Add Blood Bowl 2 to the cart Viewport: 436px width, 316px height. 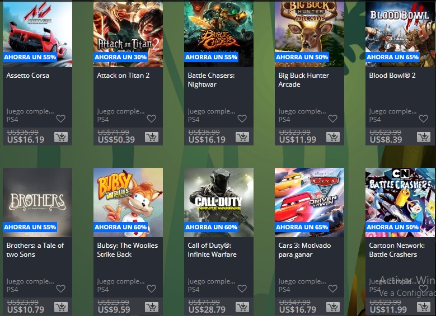click(x=424, y=137)
